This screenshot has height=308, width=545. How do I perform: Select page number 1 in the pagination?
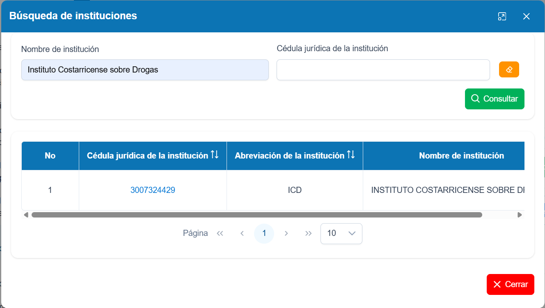(x=264, y=233)
